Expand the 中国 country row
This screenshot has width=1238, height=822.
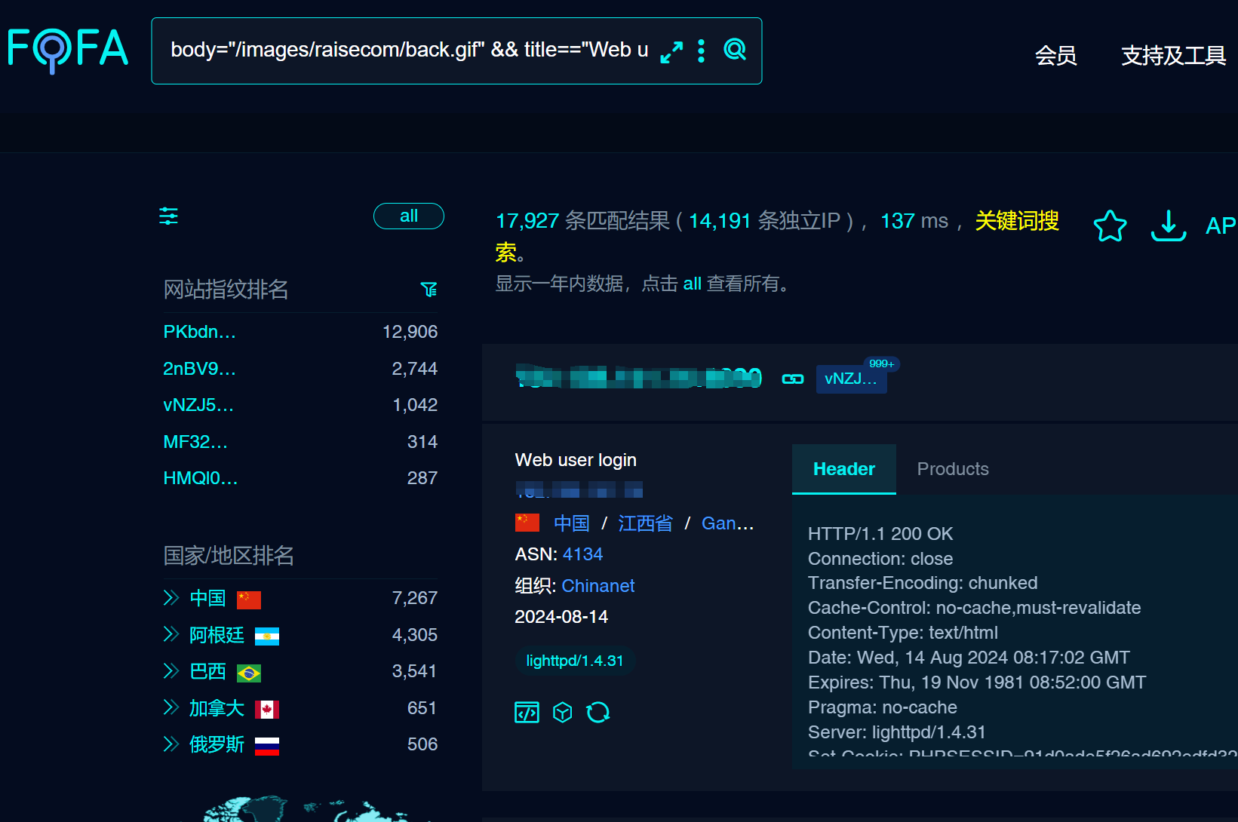pyautogui.click(x=171, y=598)
